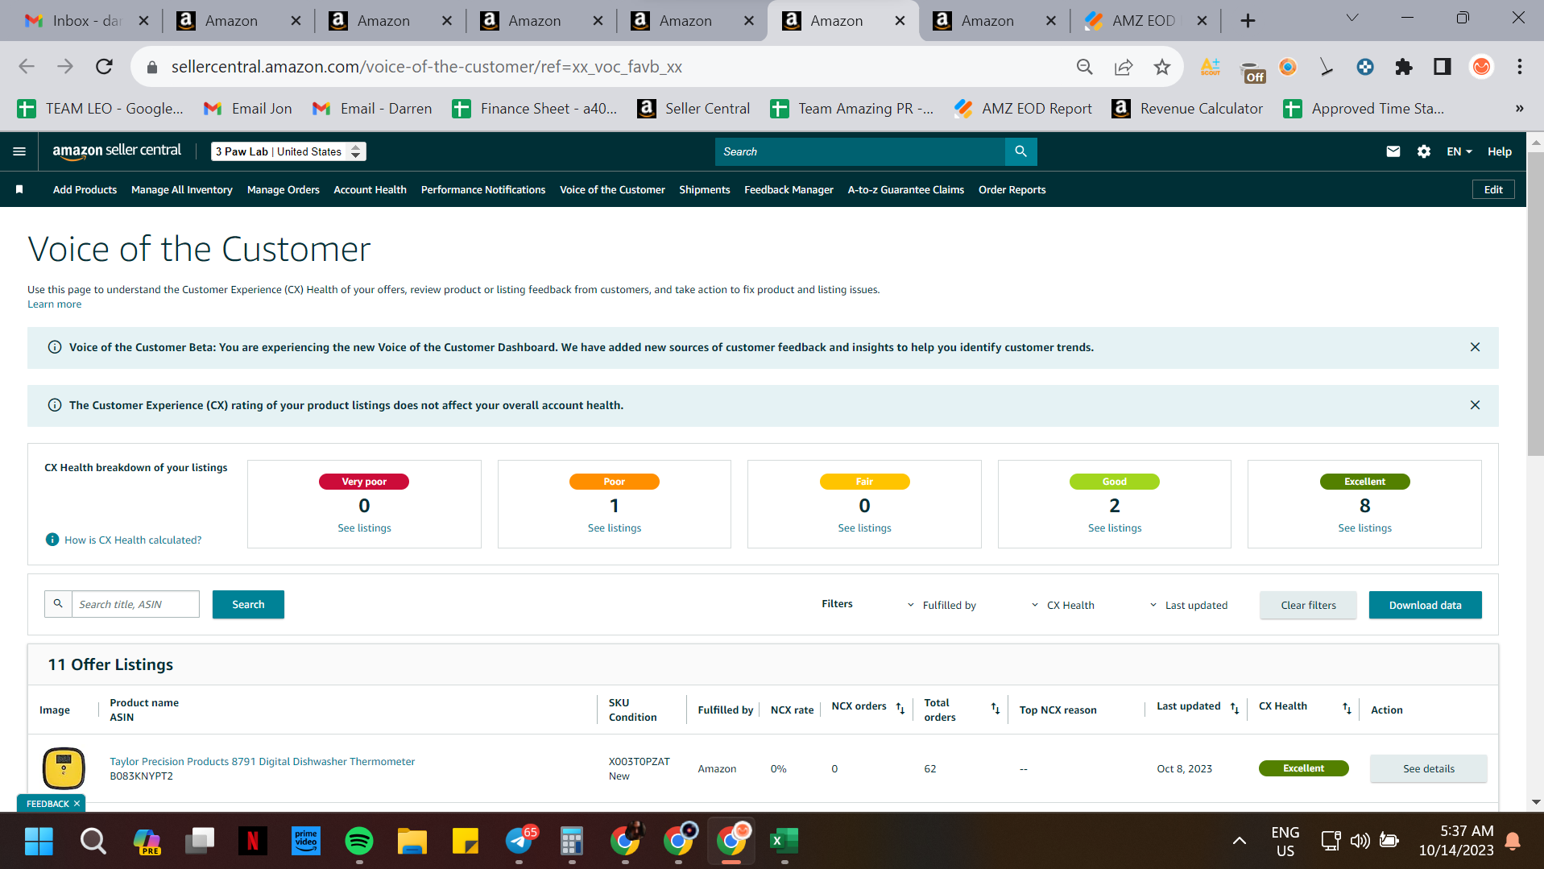See listings under Excellent rating
Image resolution: width=1544 pixels, height=869 pixels.
1364,528
